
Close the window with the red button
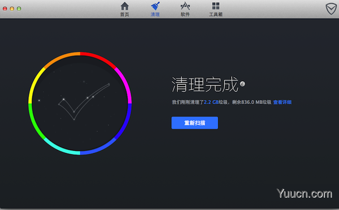pyautogui.click(x=5, y=8)
